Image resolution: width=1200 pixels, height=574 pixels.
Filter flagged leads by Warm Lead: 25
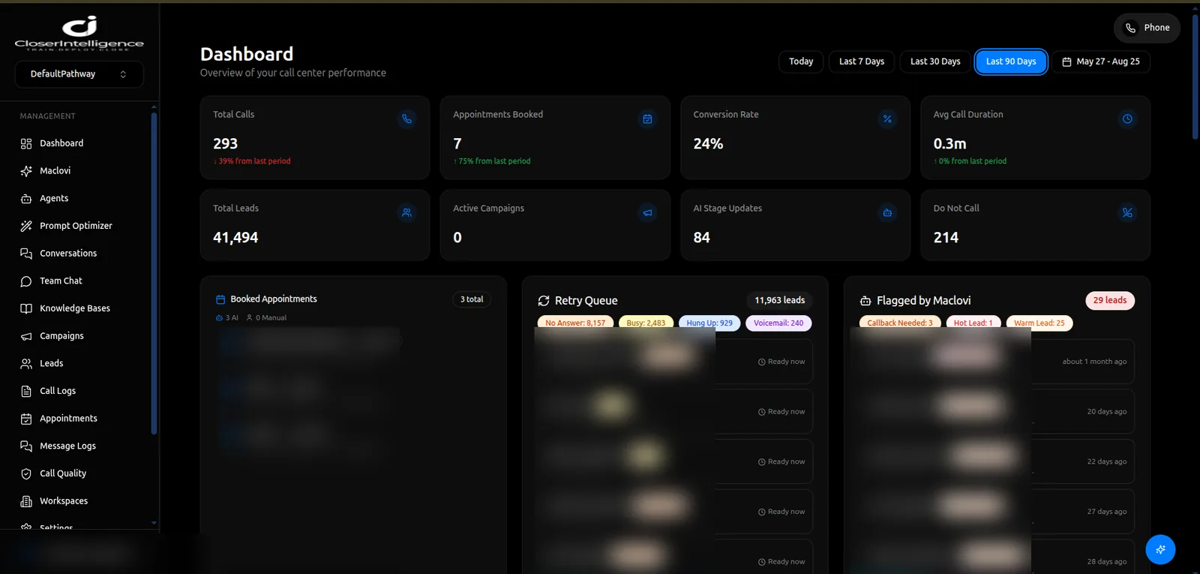pyautogui.click(x=1039, y=323)
